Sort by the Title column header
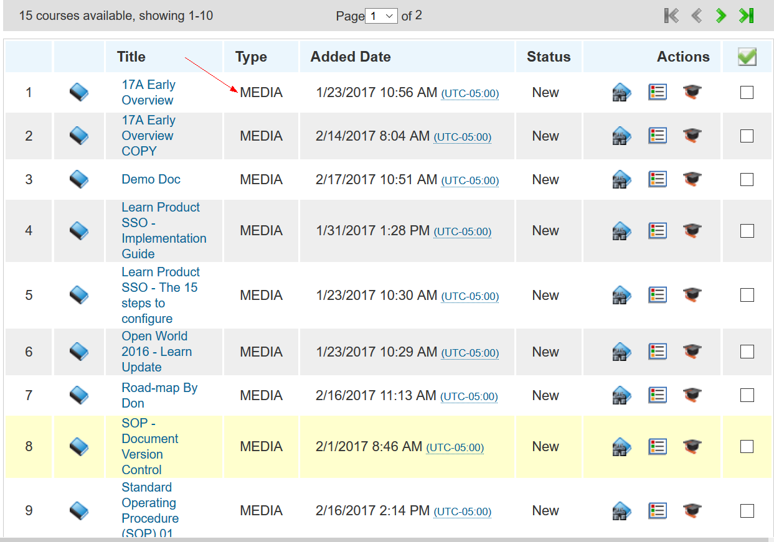The width and height of the screenshot is (774, 542). 131,57
